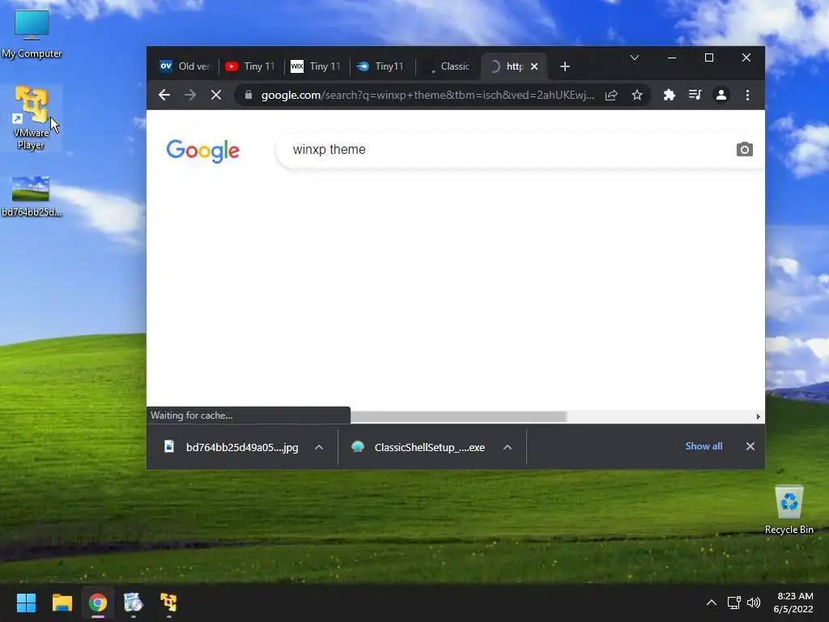Screen dimensions: 829x622
Task: Expand the tab search dropdown arrow
Action: pyautogui.click(x=635, y=58)
